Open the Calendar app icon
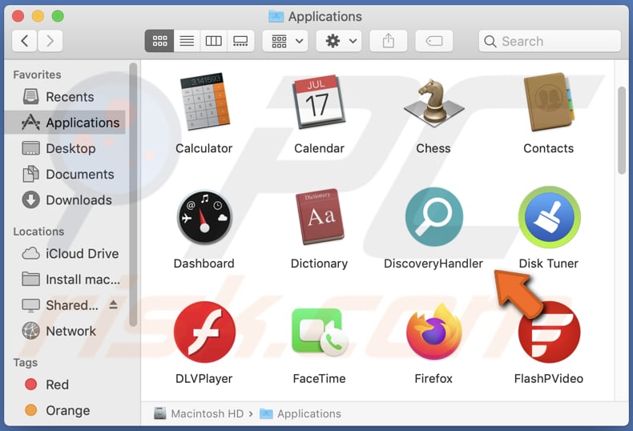Screen dimensions: 633x431 point(319,102)
